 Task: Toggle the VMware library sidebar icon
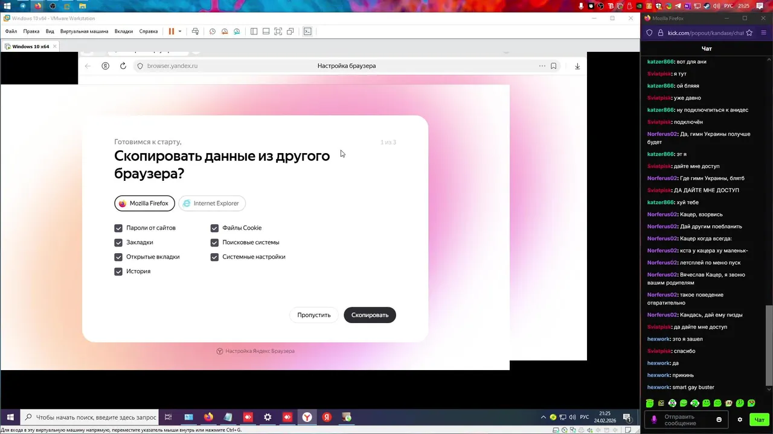click(x=254, y=31)
